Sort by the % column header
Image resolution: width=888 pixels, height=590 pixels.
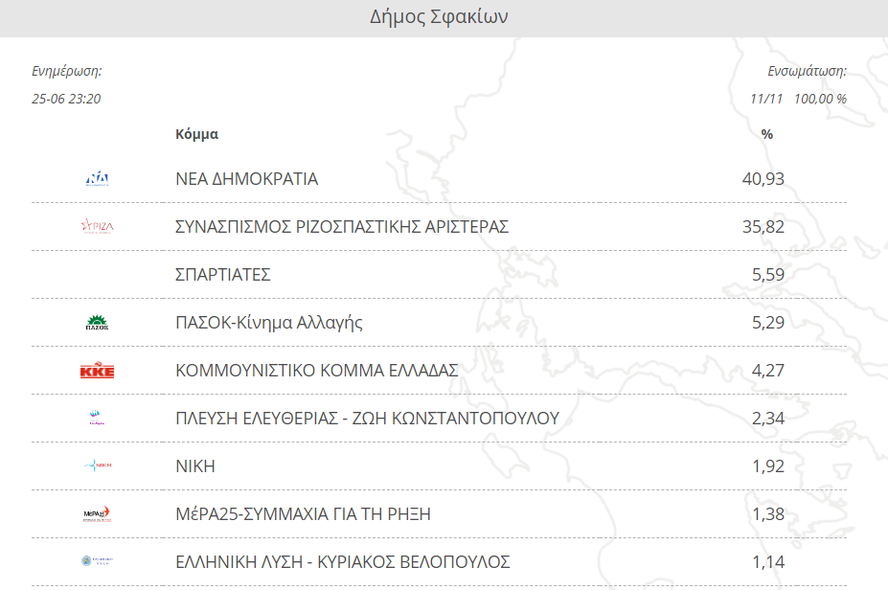coord(765,134)
